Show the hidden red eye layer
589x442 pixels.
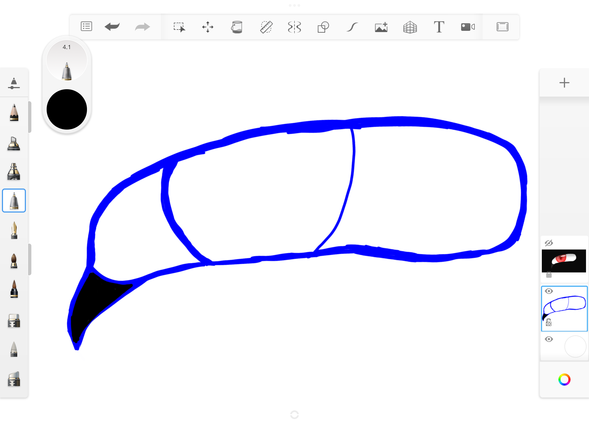pyautogui.click(x=549, y=243)
